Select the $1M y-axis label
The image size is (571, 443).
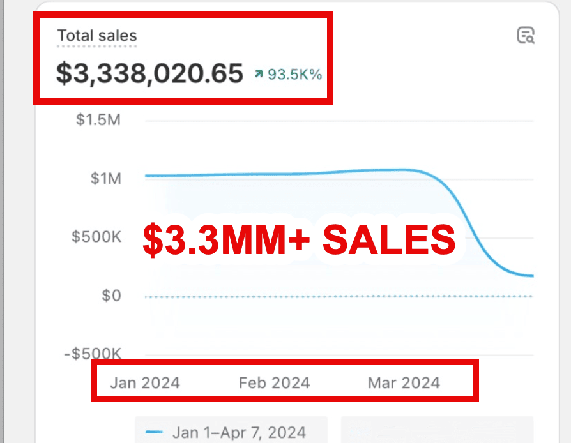(x=105, y=178)
